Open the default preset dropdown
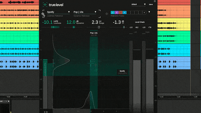The width and height of the screenshot is (201, 113). click(x=139, y=4)
